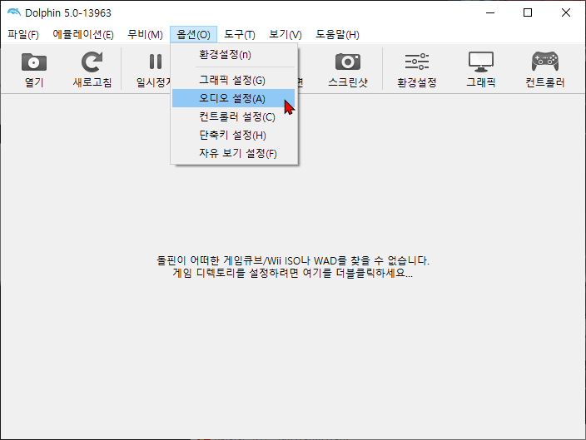Open 그래픽 monitor icon in toolbar

[481, 62]
